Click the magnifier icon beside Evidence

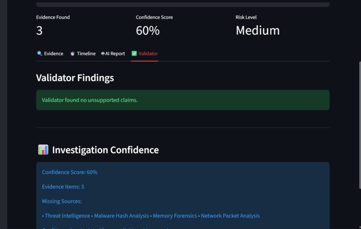39,53
